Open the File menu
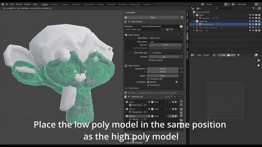The height and width of the screenshot is (147, 262). tap(7, 4)
